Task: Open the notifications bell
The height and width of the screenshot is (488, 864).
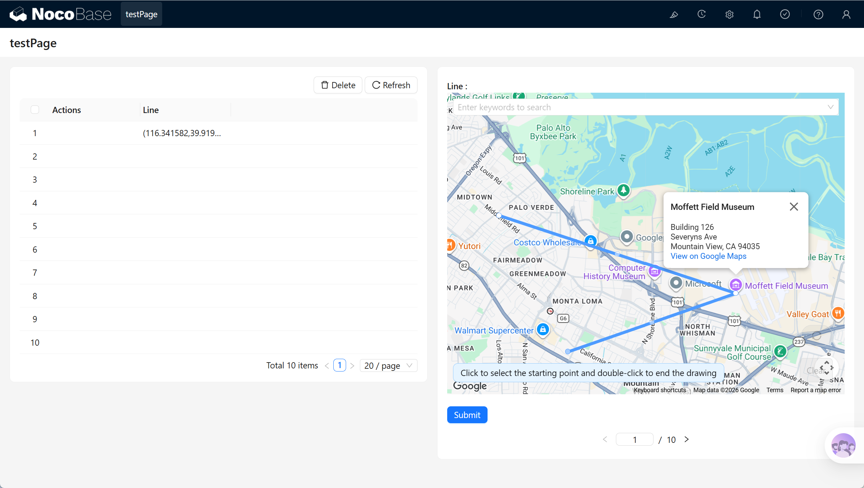Action: pyautogui.click(x=757, y=14)
